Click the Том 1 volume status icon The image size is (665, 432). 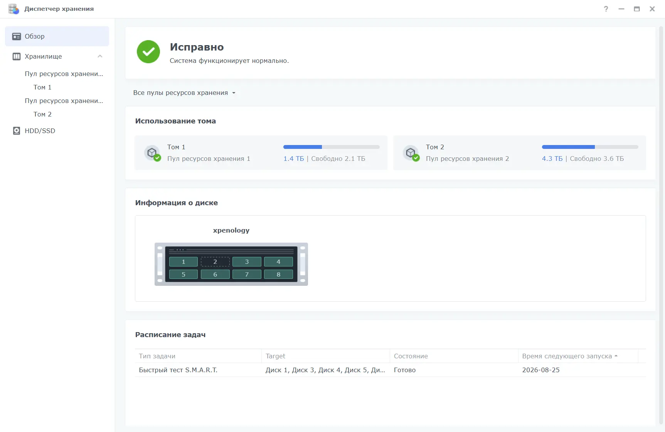[152, 153]
